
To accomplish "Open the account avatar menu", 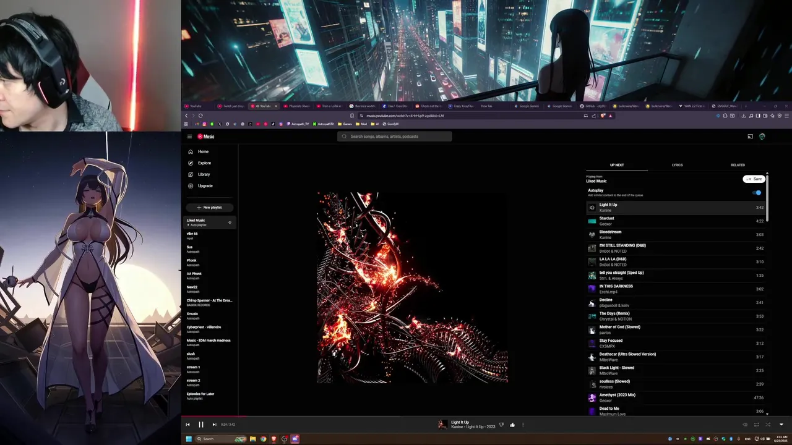I will coord(762,137).
